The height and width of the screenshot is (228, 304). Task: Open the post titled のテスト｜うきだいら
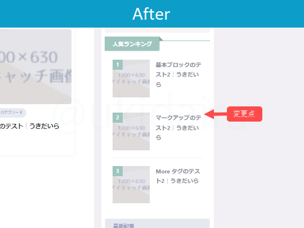(29, 126)
